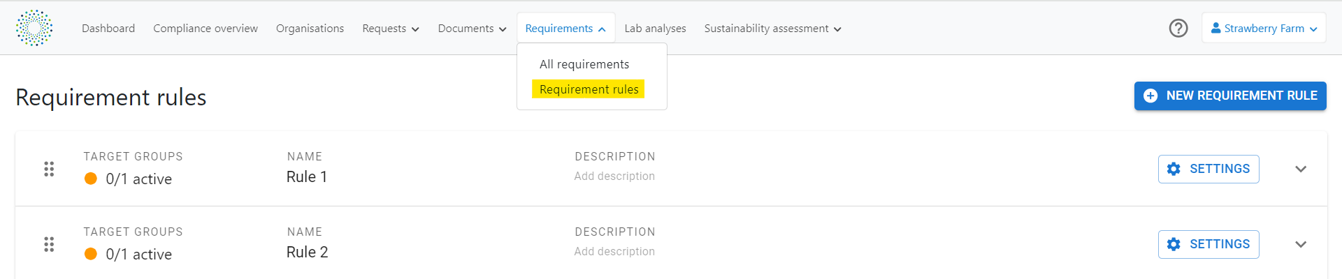
Task: Select All requirements menu entry
Action: pos(584,64)
